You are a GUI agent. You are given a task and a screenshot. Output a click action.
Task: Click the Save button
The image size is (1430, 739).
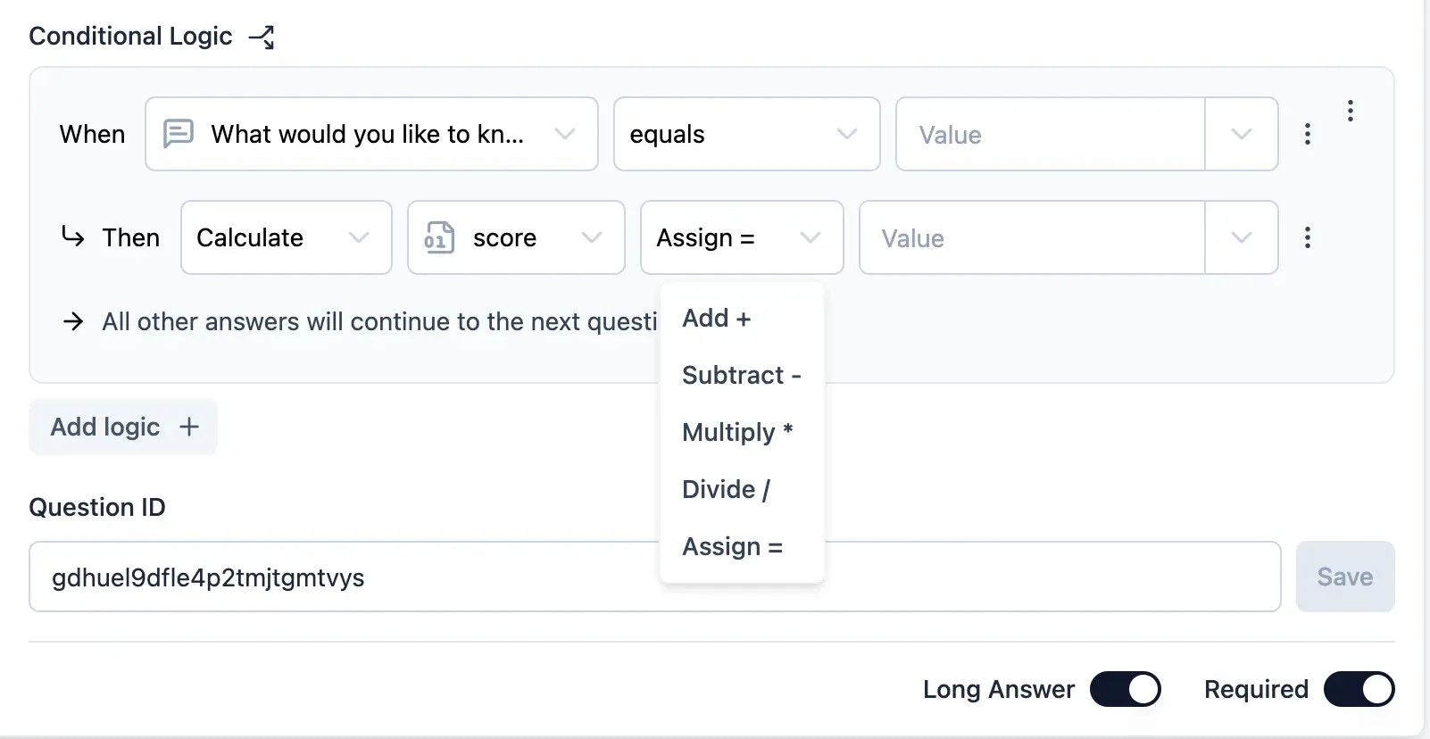coord(1344,577)
